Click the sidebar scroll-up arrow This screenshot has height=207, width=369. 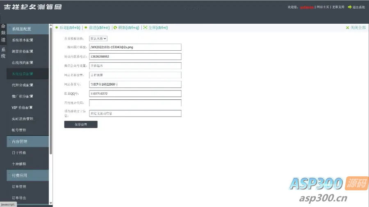(51, 25)
